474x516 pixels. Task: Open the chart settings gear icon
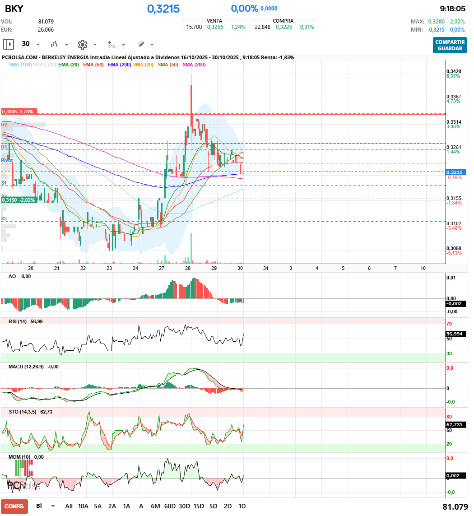click(x=82, y=44)
